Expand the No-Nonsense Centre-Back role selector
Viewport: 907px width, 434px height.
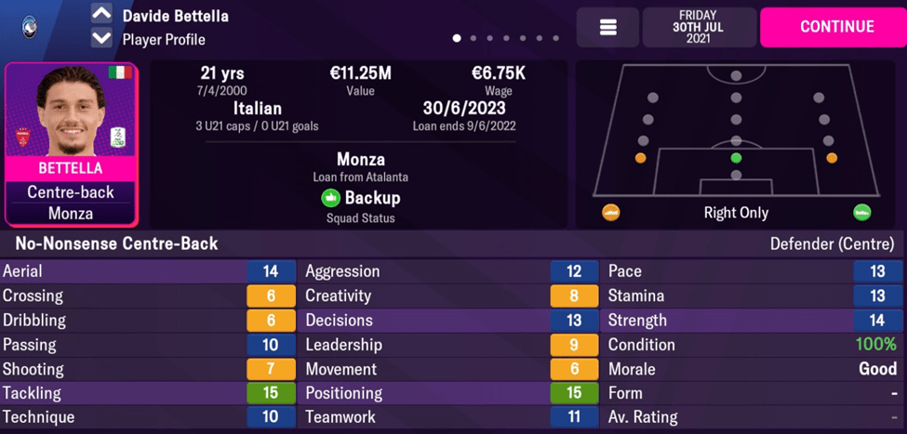click(x=111, y=244)
